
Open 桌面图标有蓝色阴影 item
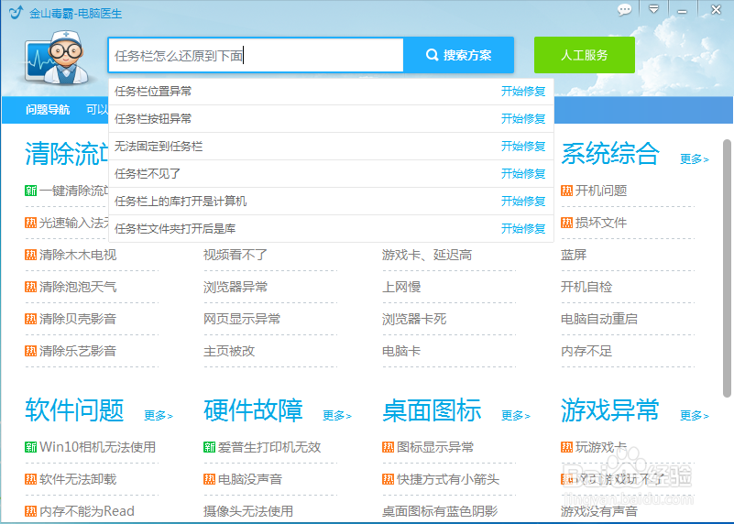(440, 511)
